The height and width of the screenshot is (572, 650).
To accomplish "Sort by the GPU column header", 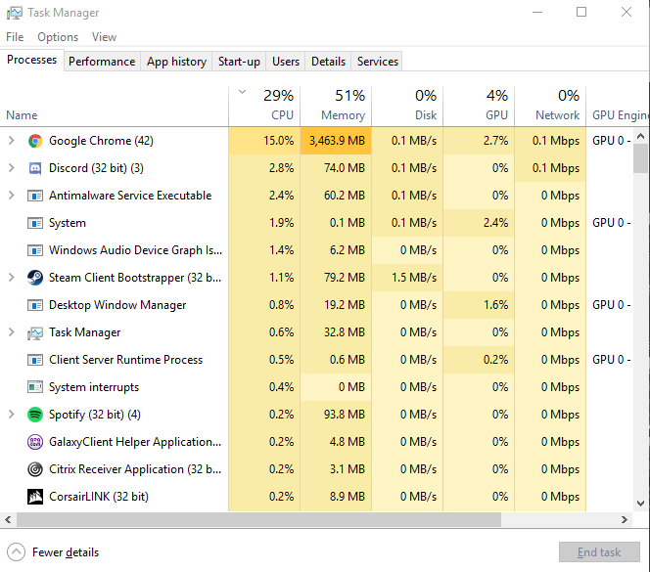I will 479,106.
